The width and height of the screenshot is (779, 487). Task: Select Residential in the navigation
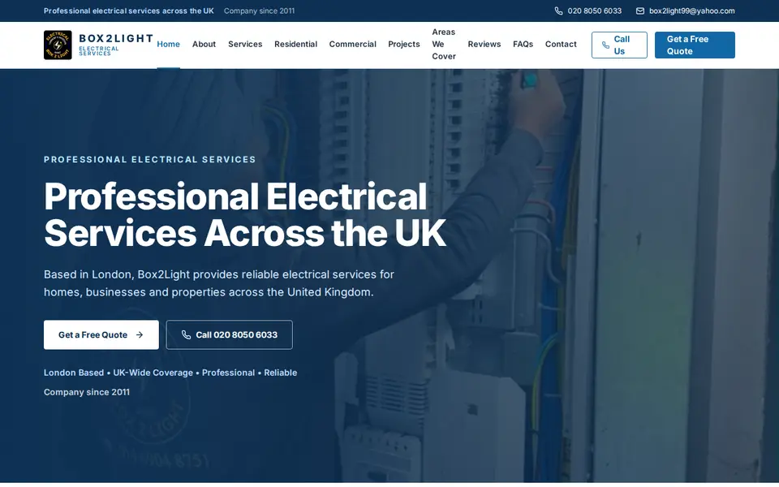(x=295, y=44)
